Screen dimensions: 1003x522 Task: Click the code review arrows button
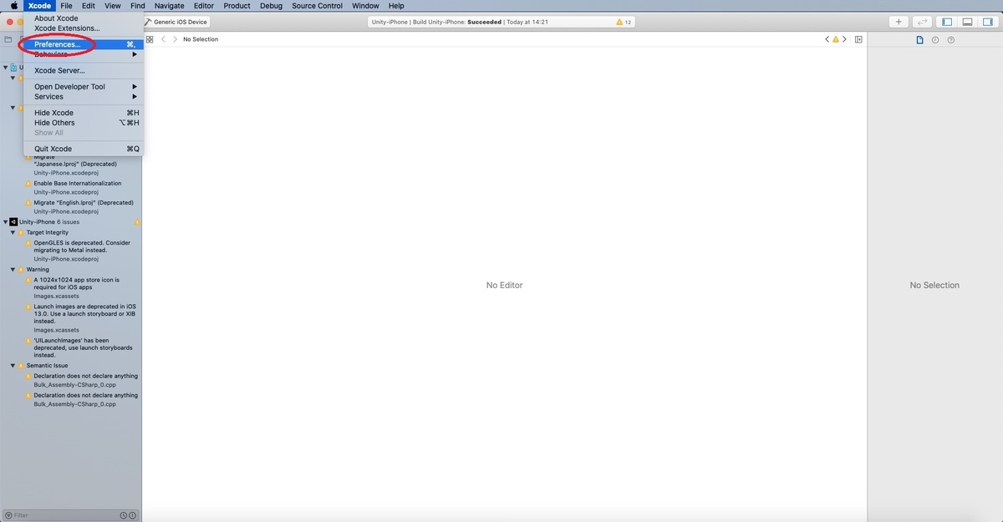click(x=923, y=22)
